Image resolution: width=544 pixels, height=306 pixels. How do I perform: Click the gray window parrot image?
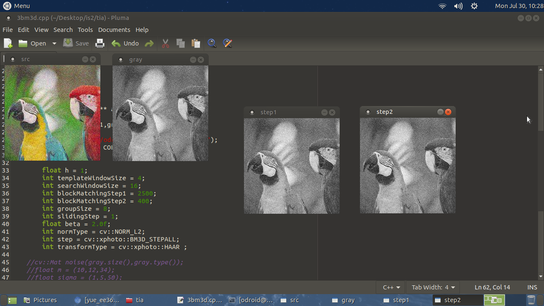point(160,113)
